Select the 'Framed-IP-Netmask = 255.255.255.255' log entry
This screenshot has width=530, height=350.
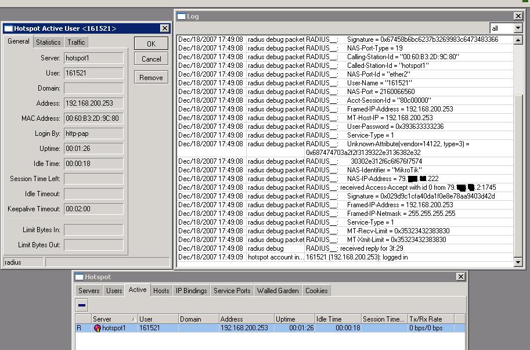pos(345,214)
